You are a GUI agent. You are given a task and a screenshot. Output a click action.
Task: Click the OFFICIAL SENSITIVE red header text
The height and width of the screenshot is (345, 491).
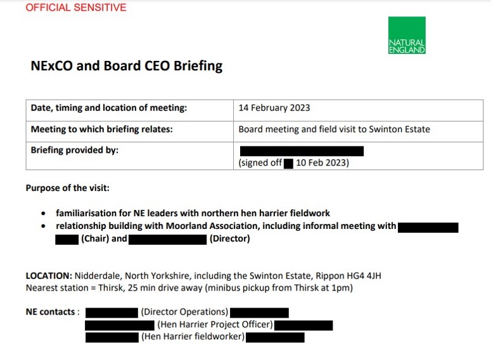(75, 8)
